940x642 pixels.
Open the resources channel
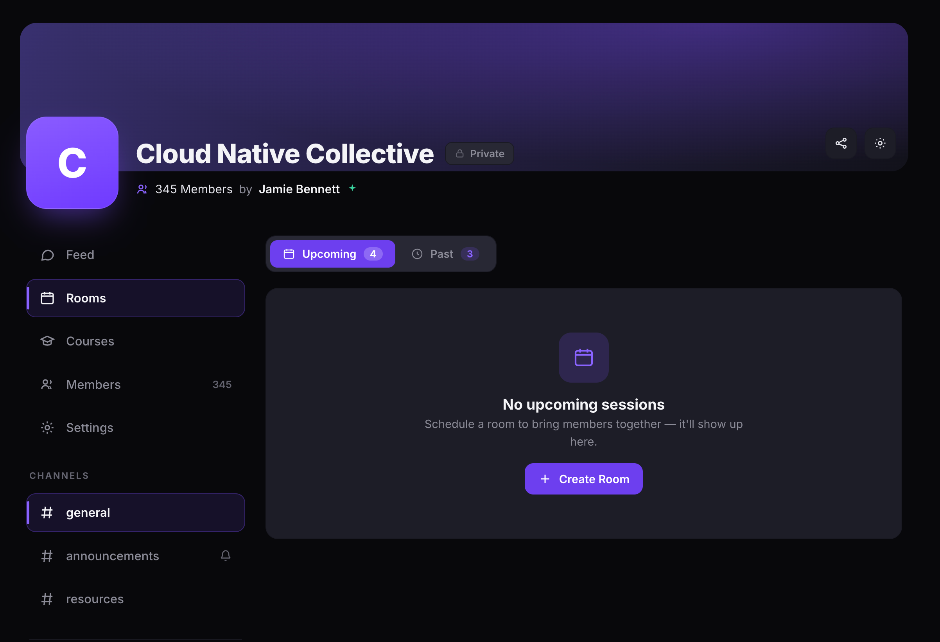[136, 599]
